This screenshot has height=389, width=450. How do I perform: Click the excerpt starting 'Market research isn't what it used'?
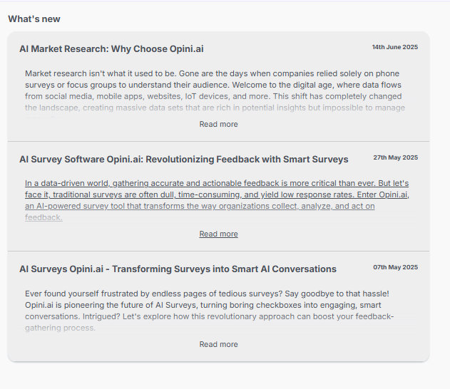(x=215, y=95)
